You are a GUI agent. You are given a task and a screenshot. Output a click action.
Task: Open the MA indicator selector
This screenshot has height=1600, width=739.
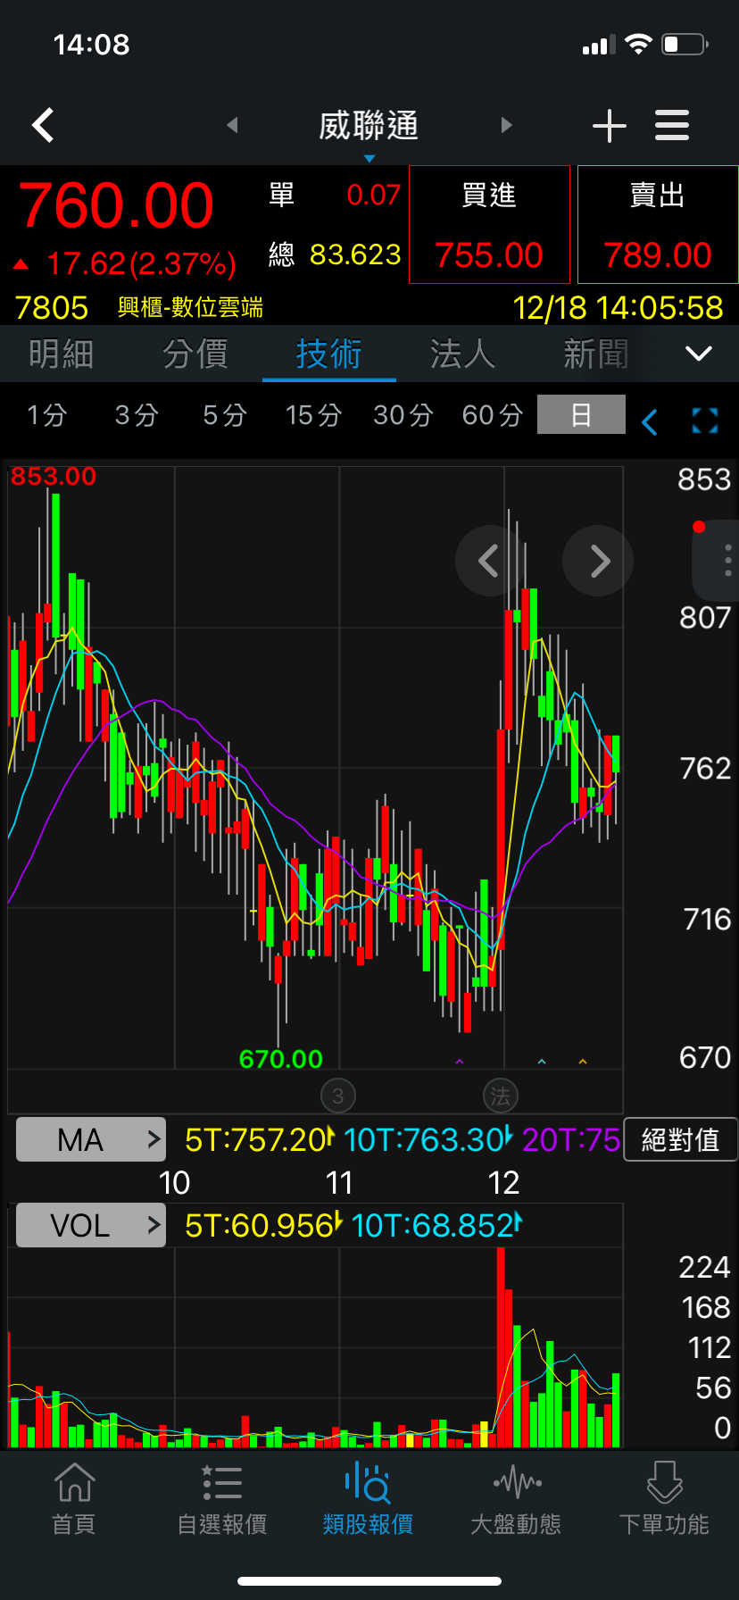coord(91,1139)
